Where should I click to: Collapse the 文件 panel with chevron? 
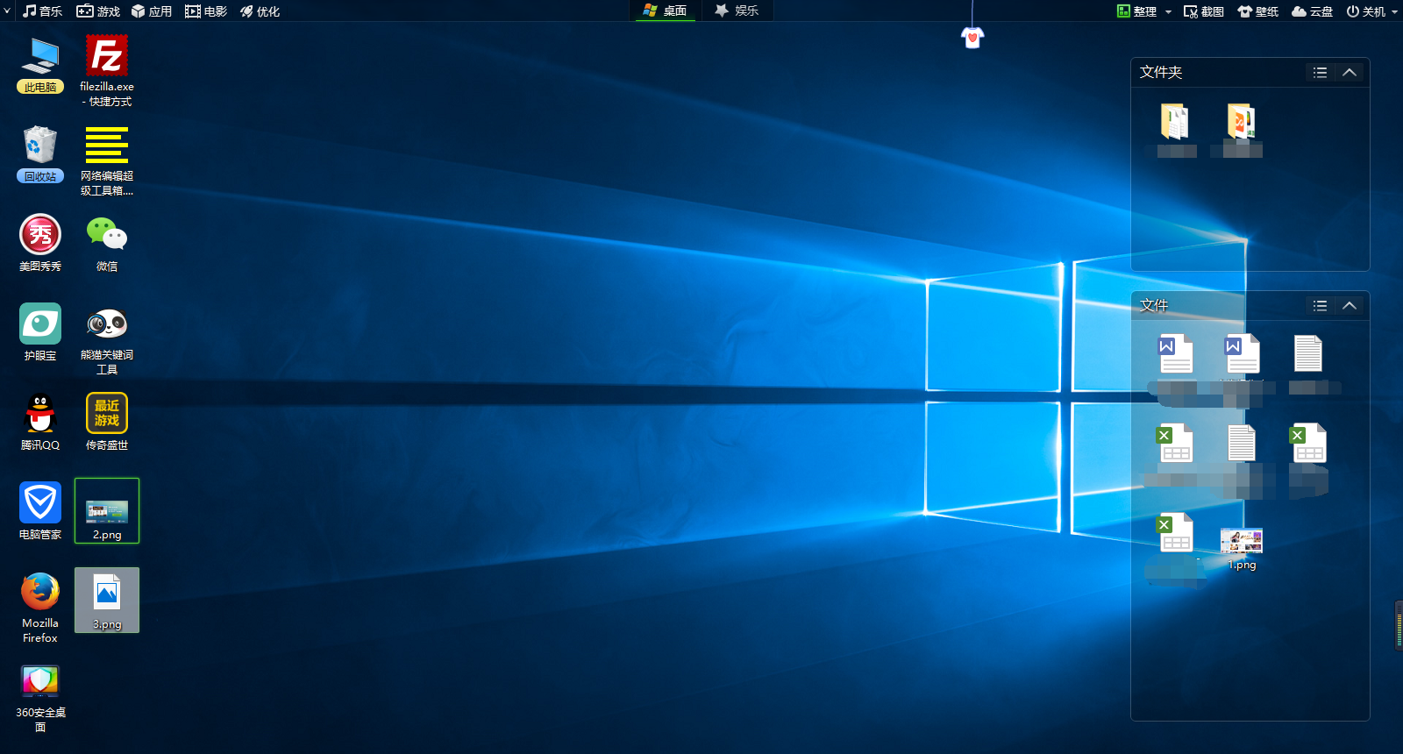[x=1350, y=306]
